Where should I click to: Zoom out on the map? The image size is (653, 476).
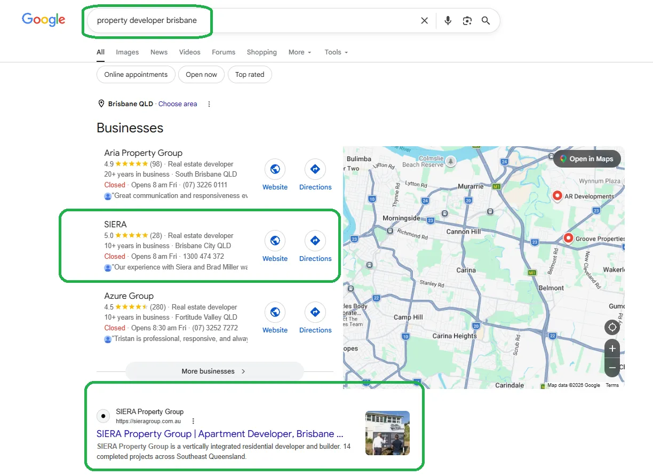(x=612, y=368)
